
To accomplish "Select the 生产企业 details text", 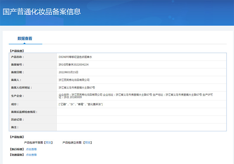I will pos(136,96).
